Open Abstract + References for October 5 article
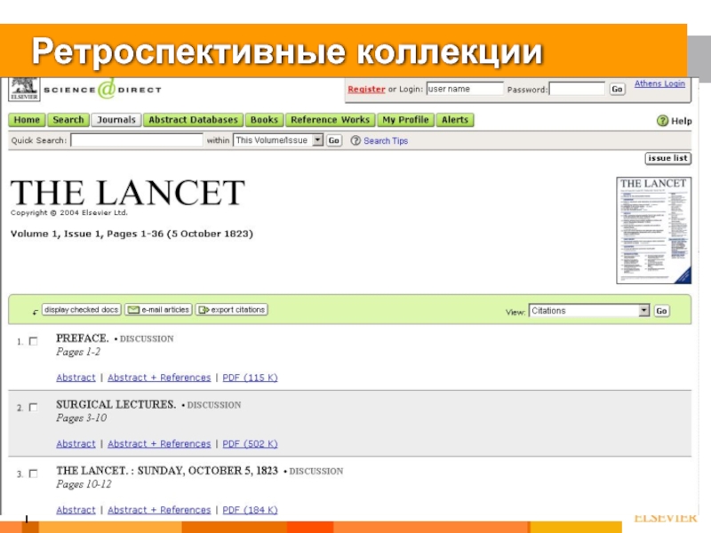This screenshot has height=533, width=711. [159, 510]
